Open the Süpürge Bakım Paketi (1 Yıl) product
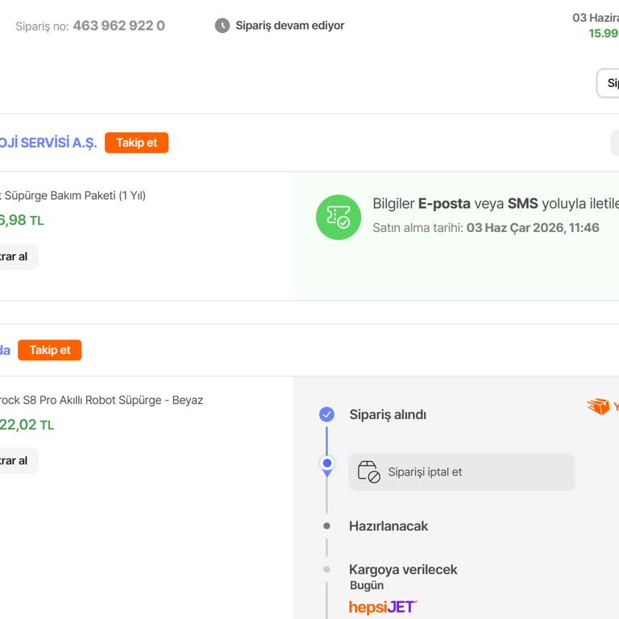This screenshot has width=619, height=619. click(73, 195)
